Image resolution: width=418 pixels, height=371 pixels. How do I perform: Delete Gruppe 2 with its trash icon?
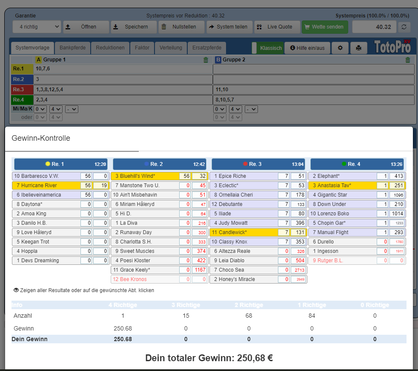408,60
